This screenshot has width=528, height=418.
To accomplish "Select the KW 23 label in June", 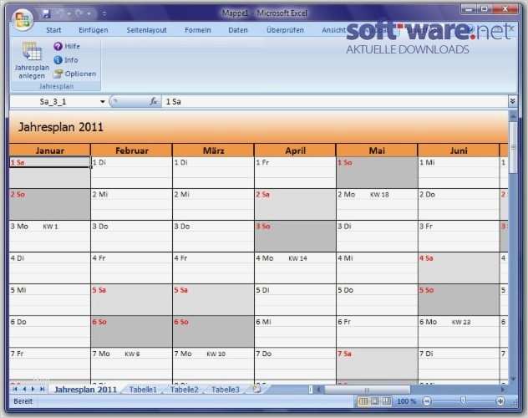I will click(461, 322).
